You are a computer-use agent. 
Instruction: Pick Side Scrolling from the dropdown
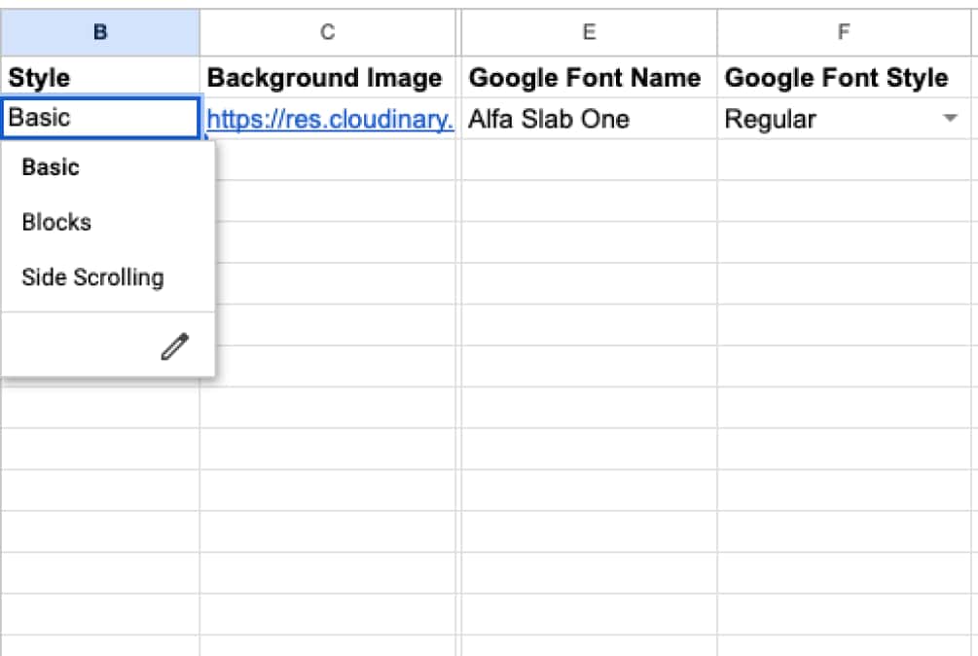click(x=92, y=277)
